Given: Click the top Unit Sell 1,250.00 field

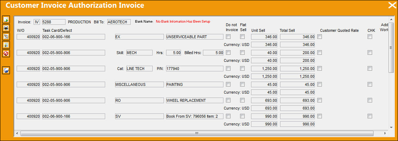Looking at the screenshot, I should point(264,69).
